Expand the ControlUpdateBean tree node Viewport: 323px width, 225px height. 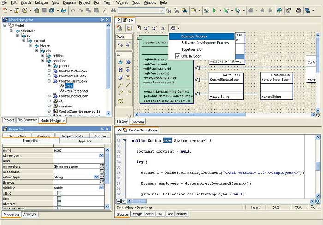[49, 96]
